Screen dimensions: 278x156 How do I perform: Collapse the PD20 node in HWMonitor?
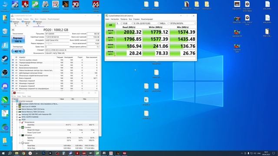tap(17, 120)
